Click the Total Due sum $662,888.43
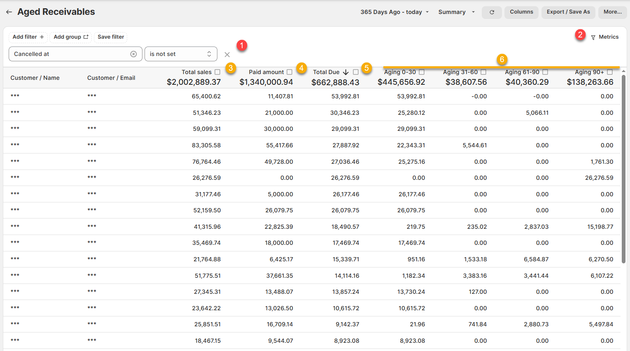The height and width of the screenshot is (351, 630). coord(335,82)
